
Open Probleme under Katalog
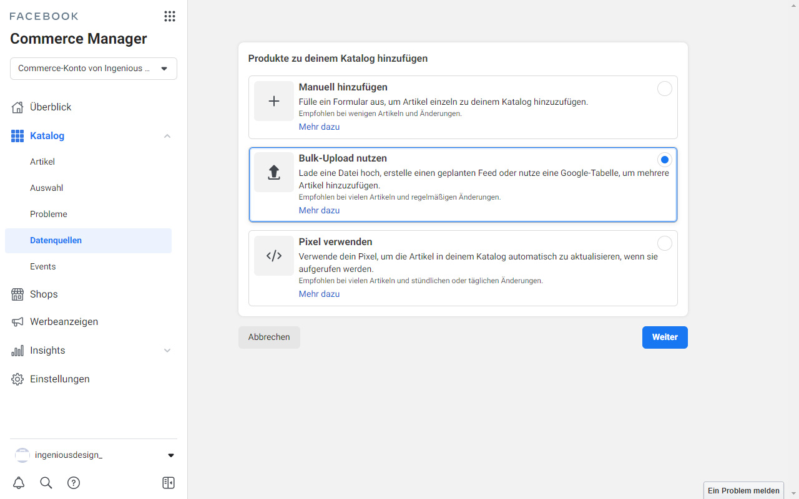pyautogui.click(x=49, y=214)
